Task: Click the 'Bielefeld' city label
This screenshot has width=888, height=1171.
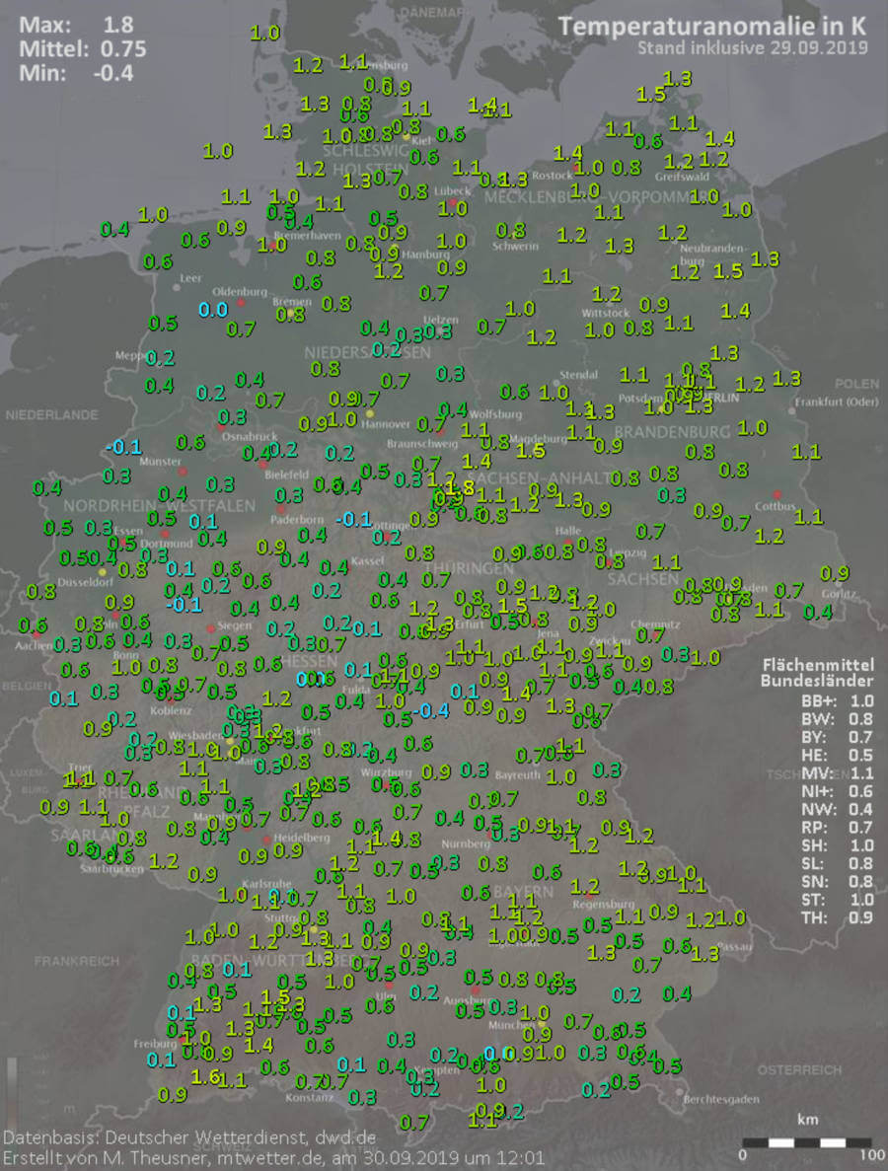Action: tap(287, 475)
